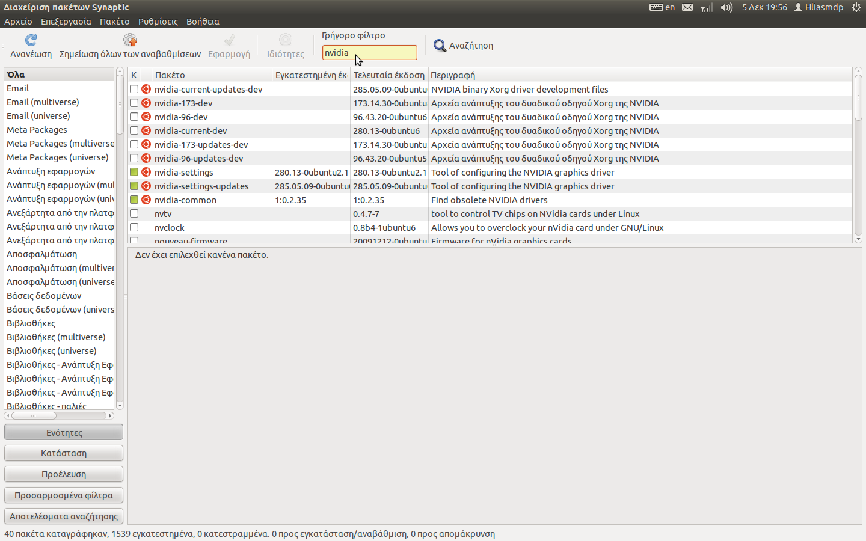Click Ubuntu logo icon beside nvidia-96-updates-dev

tap(146, 158)
